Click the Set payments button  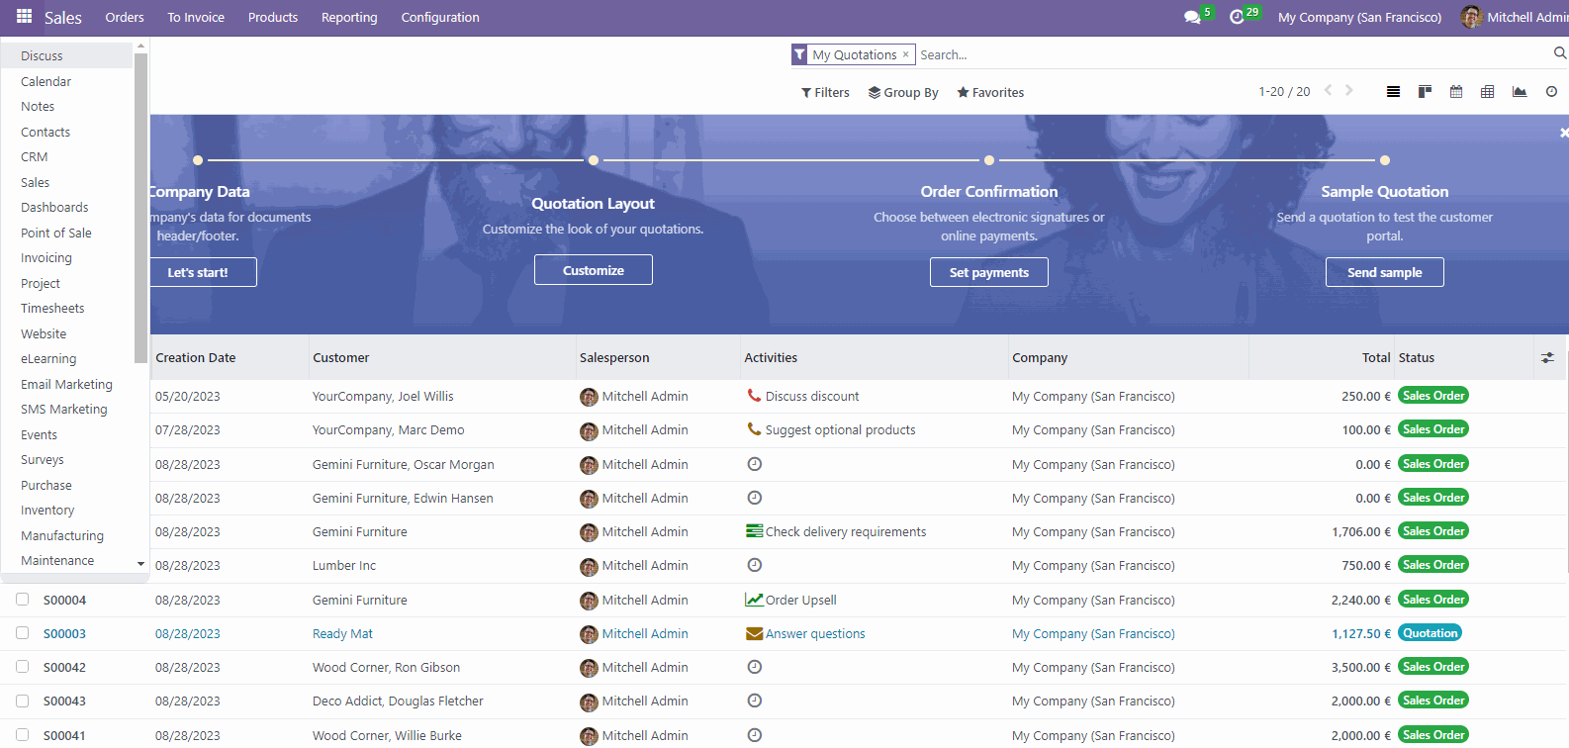[x=989, y=272]
